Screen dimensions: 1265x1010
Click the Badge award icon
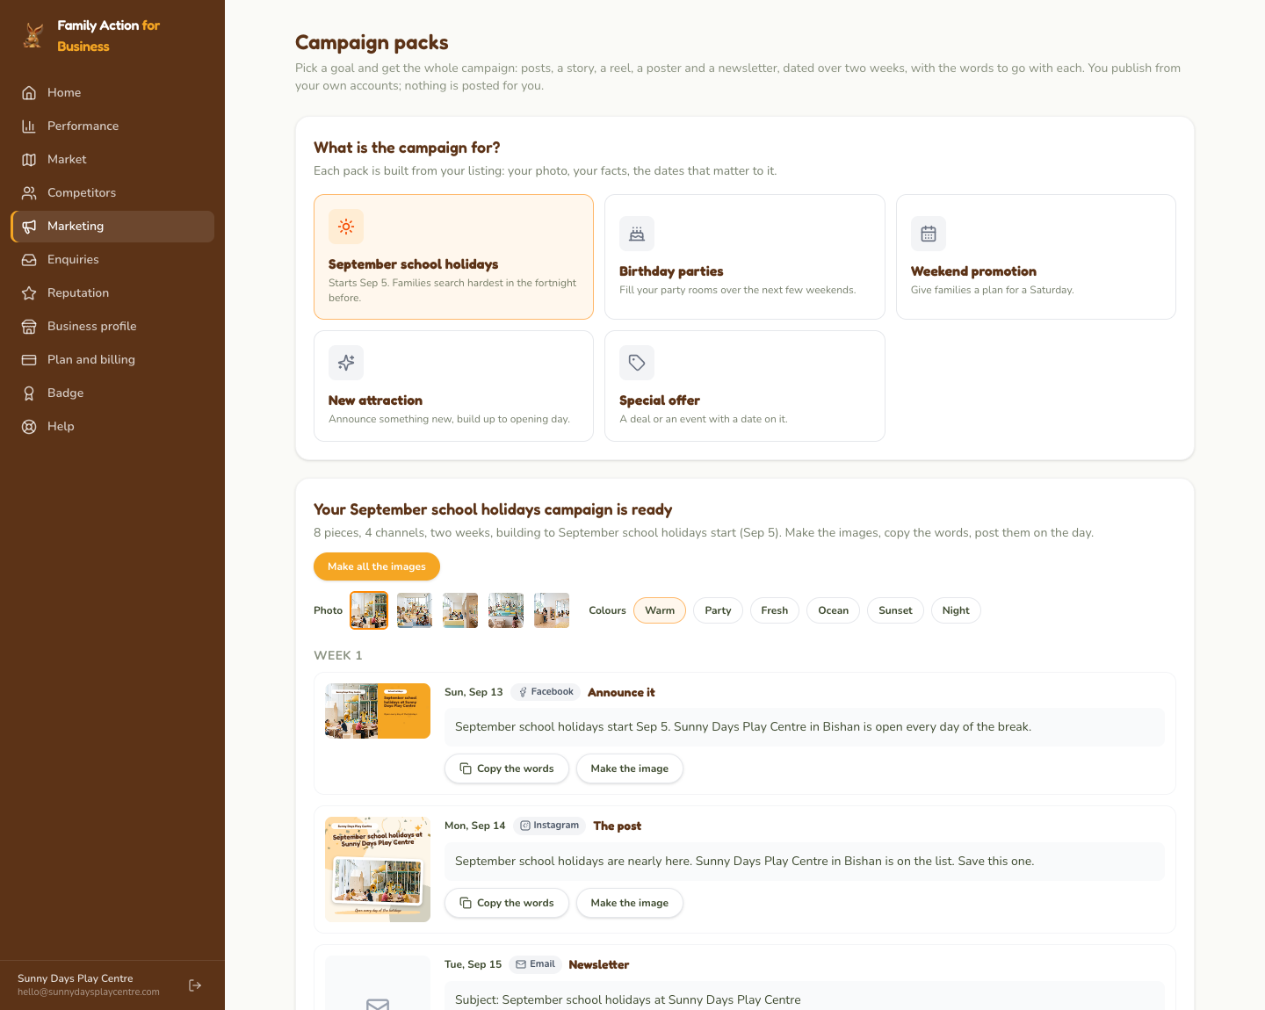pyautogui.click(x=29, y=393)
